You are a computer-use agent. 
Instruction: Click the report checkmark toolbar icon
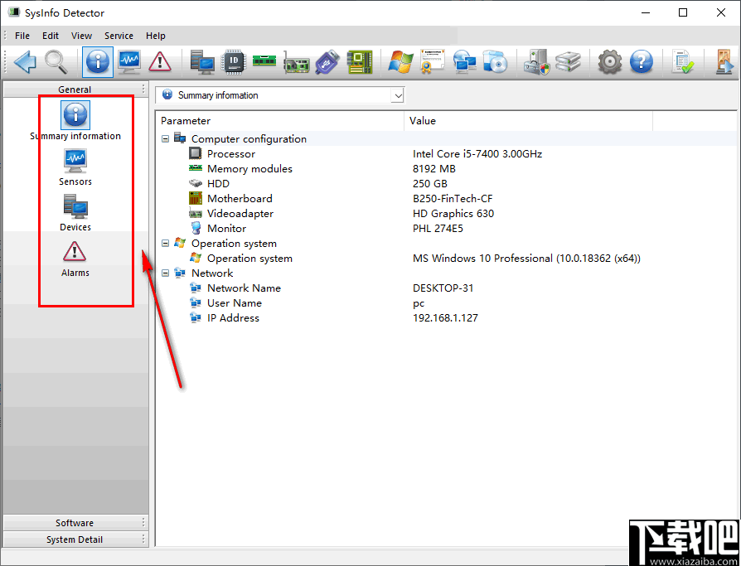(x=683, y=62)
